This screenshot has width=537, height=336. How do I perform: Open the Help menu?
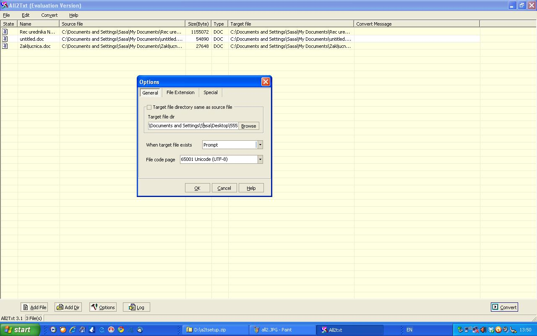point(73,15)
